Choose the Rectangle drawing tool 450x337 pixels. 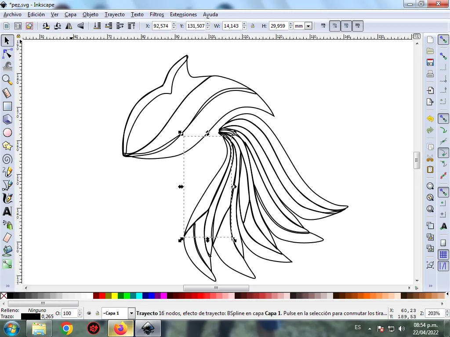pyautogui.click(x=7, y=106)
